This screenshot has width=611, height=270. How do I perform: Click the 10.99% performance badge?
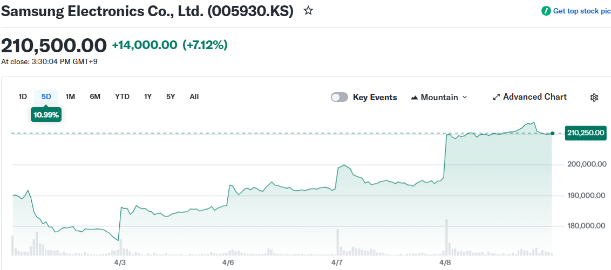[x=46, y=115]
